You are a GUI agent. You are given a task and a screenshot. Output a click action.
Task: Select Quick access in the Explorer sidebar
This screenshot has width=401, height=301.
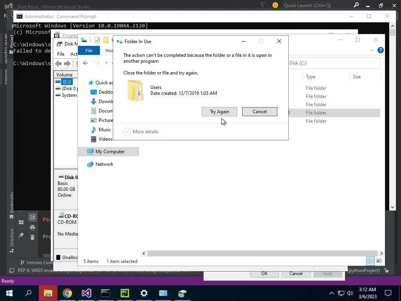[x=101, y=82]
